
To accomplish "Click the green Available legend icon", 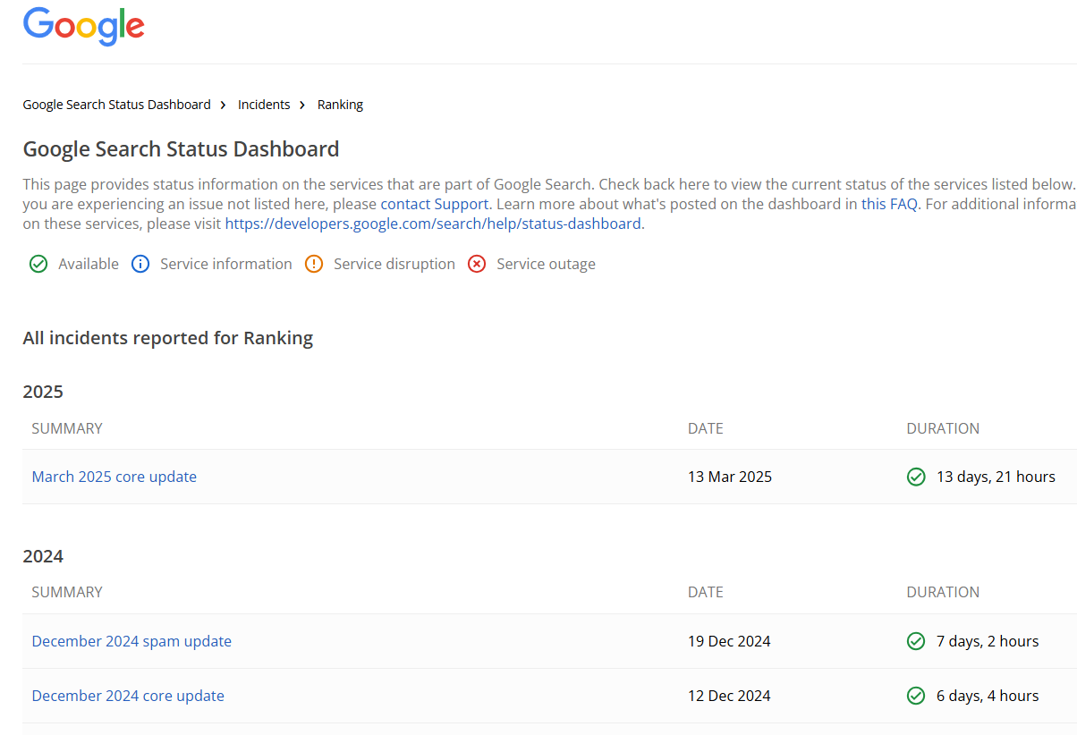I will point(38,264).
